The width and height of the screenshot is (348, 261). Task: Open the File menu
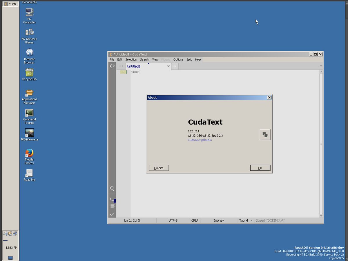[x=112, y=59]
